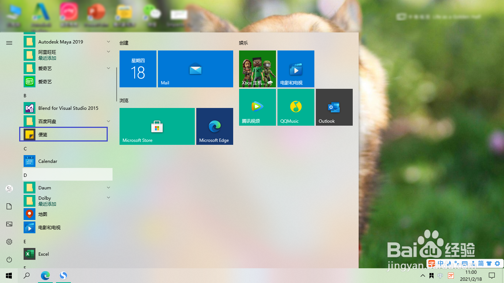Open Sogou soft keyboard icon
Viewport: 504px width, 283px height.
click(465, 263)
